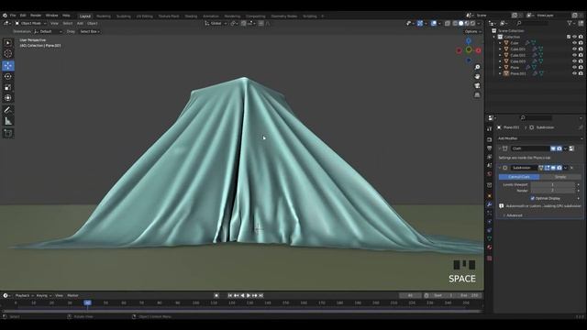Select the Catmull-Clark subdivision button
This screenshot has height=330, width=587.
tap(519, 177)
